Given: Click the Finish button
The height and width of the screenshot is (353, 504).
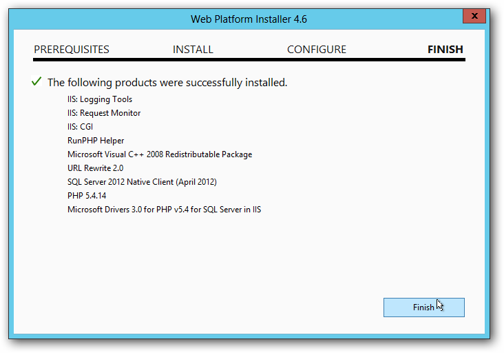Looking at the screenshot, I should 423,307.
